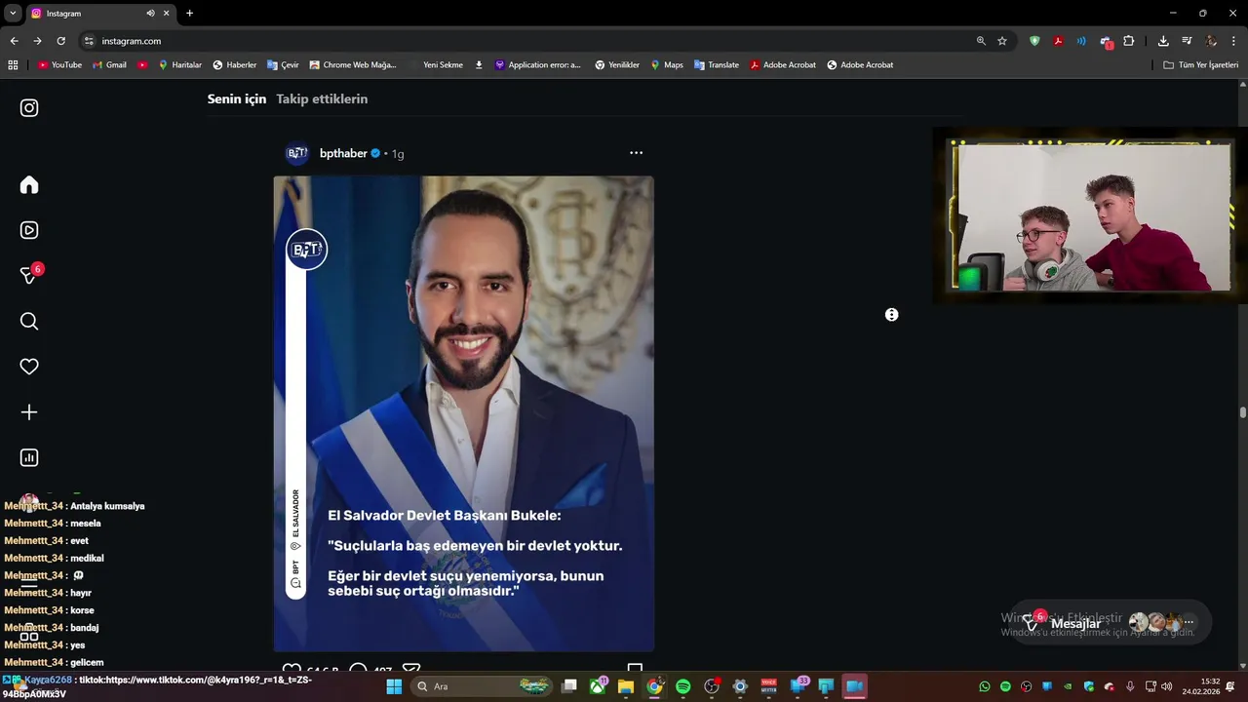
Task: Close the Instagram browser tab
Action: point(167,14)
